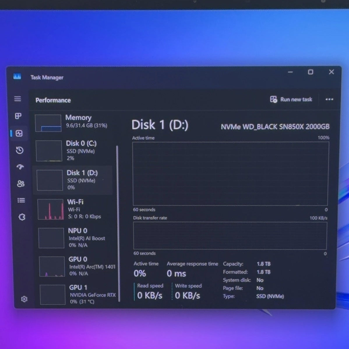Click the Disk transfer rate graph
The height and width of the screenshot is (349, 349).
point(230,236)
